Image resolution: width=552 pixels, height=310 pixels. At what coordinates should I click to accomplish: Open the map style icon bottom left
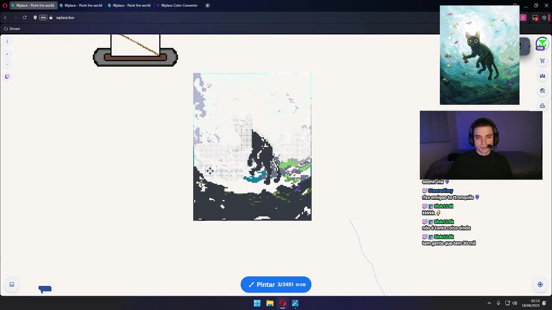point(12,285)
